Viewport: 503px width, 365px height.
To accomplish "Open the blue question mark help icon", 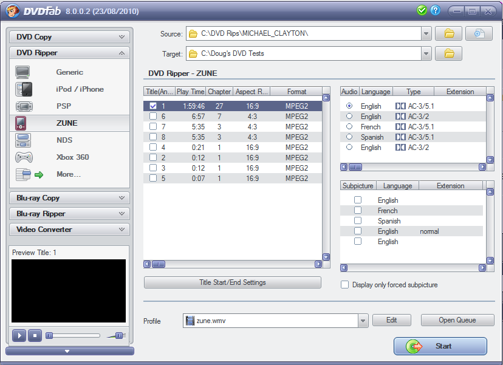I will click(x=436, y=10).
